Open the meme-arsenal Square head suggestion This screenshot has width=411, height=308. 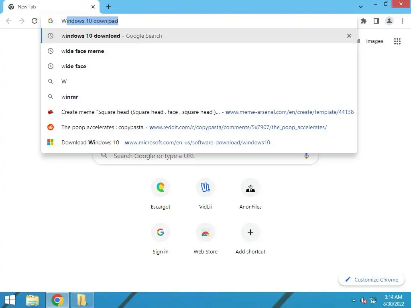pyautogui.click(x=199, y=112)
